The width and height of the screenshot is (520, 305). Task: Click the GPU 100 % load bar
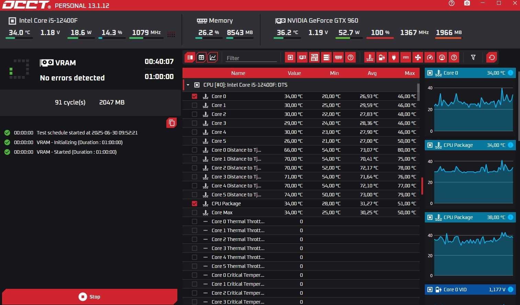[x=380, y=38]
